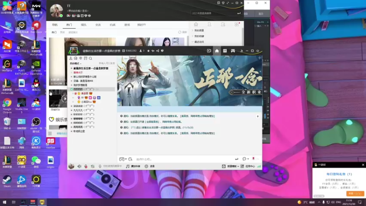Click the user avatar in the channel bottom bar
This screenshot has height=206, width=366.
[71, 166]
